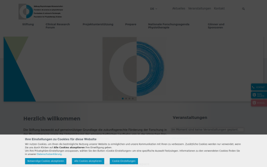Open Cookie Einstellungen button
Screen dimensions: 267x167
(124, 161)
